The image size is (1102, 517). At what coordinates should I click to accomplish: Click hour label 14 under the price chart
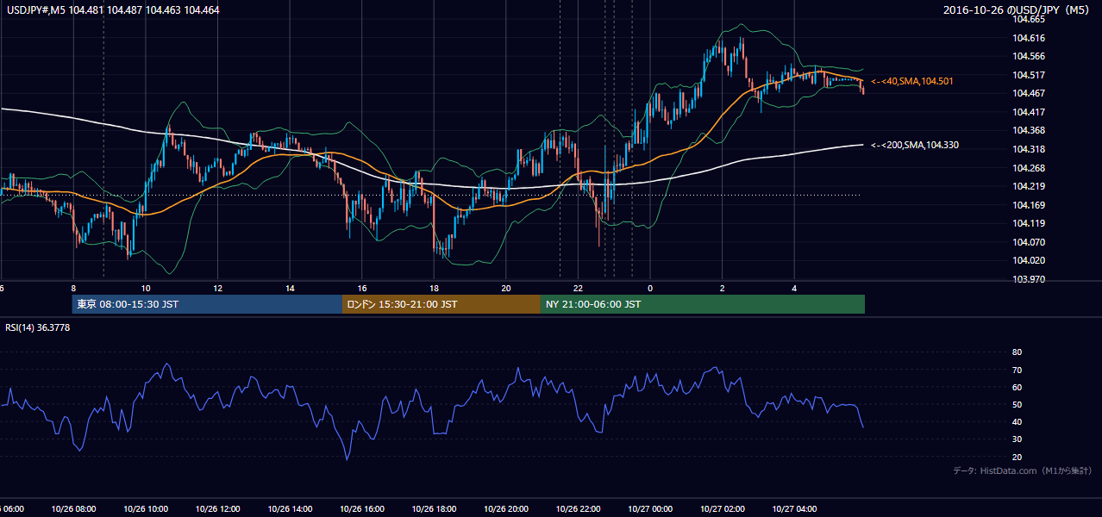290,288
